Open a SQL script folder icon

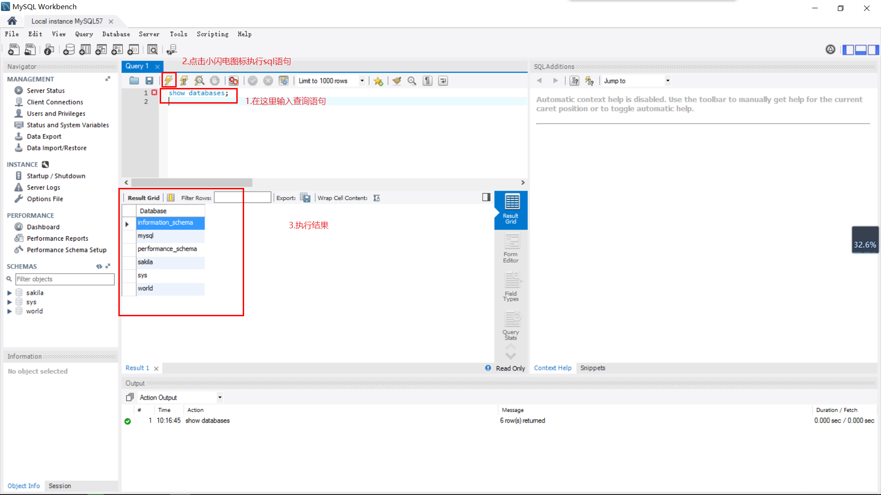(134, 81)
